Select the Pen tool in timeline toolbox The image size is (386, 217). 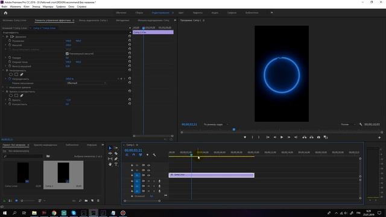[x=116, y=159]
